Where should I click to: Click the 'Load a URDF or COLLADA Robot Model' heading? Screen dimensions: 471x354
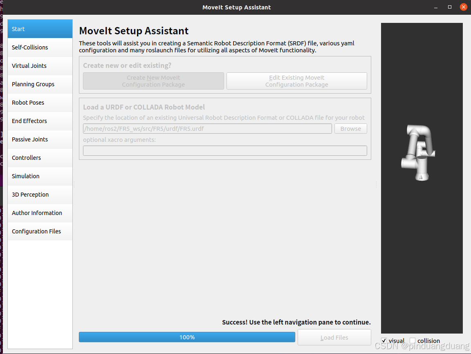click(x=144, y=107)
